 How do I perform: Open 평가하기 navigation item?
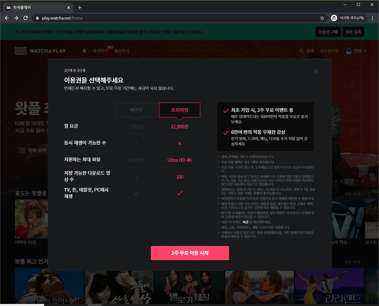(122, 51)
